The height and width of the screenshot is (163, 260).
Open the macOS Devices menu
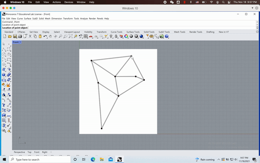click(68, 2)
